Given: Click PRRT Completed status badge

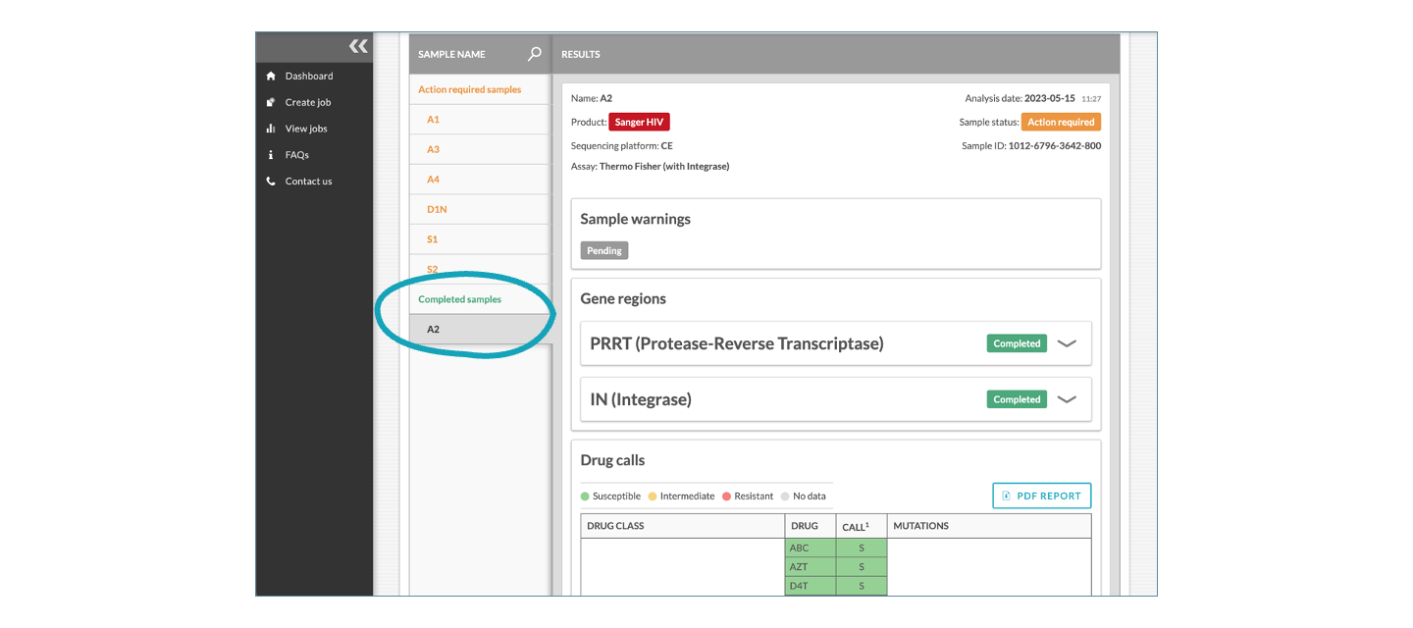Looking at the screenshot, I should tap(1017, 343).
